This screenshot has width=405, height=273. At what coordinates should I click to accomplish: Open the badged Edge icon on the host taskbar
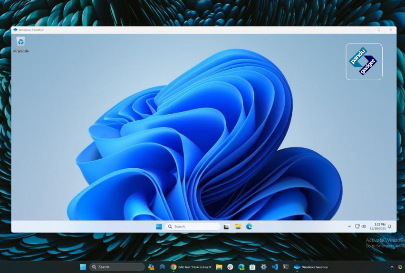tap(241, 267)
